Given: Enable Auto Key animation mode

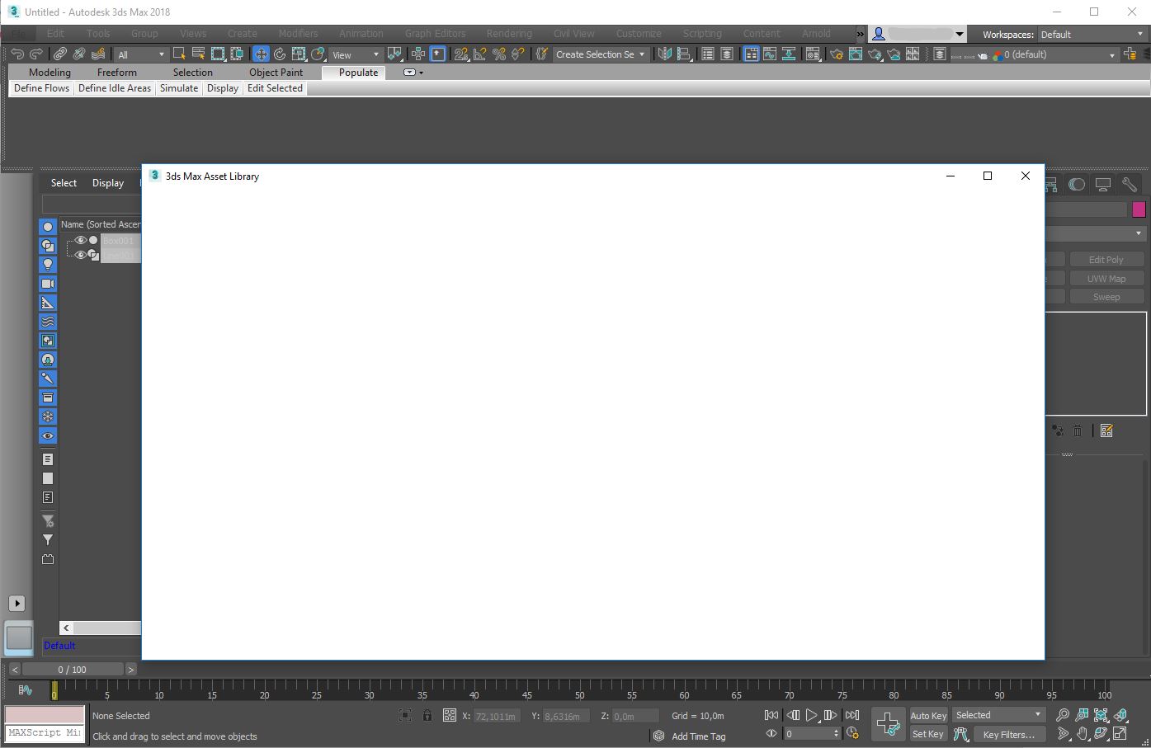Looking at the screenshot, I should click(927, 715).
